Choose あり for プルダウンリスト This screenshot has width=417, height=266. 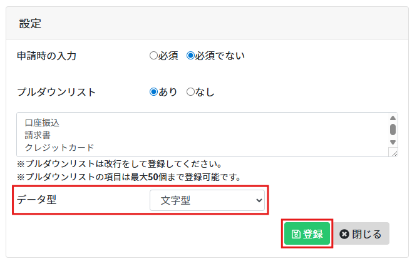pyautogui.click(x=153, y=92)
